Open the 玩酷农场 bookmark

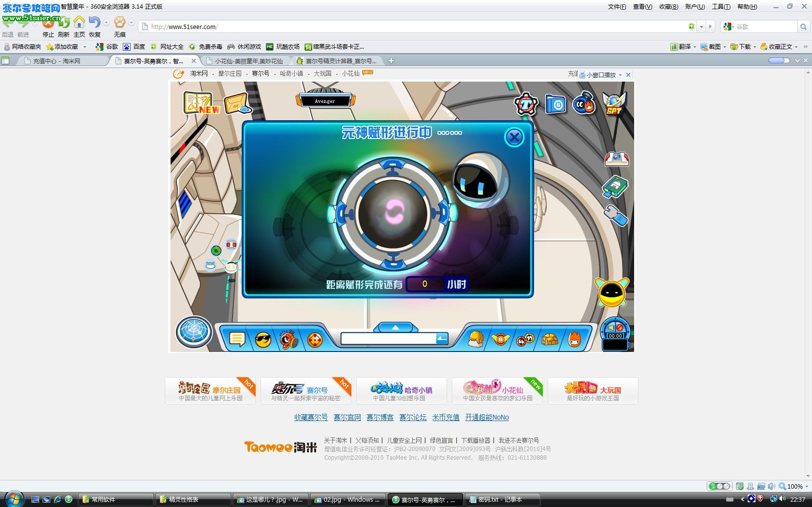pos(283,47)
